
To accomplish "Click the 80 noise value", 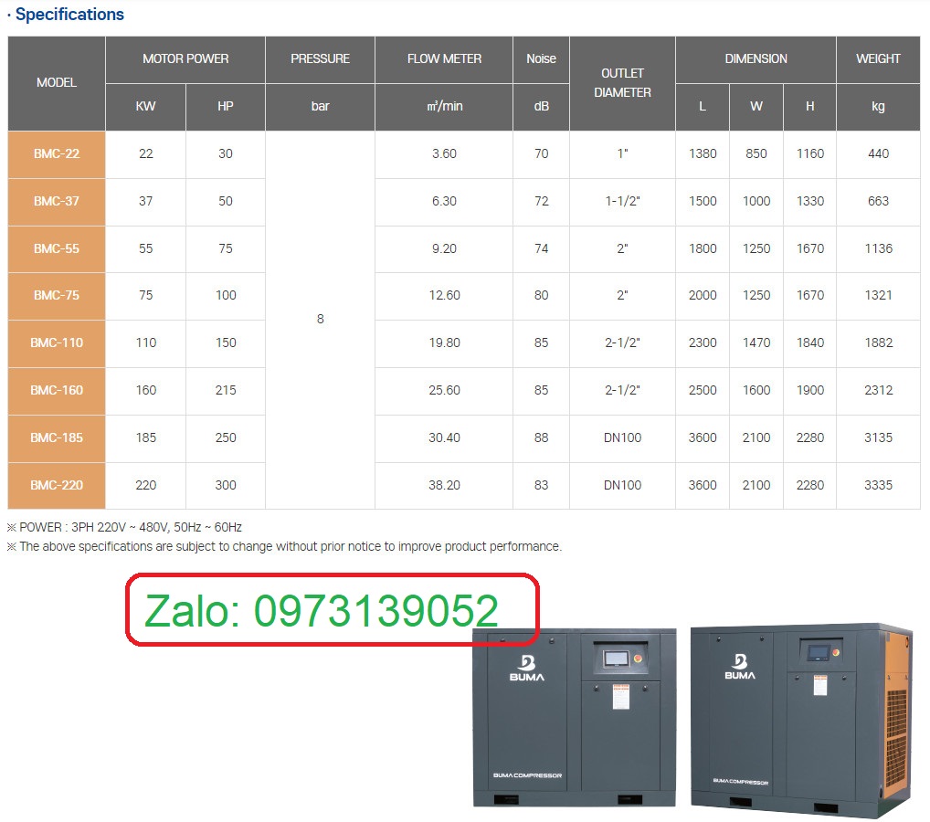I will [541, 295].
